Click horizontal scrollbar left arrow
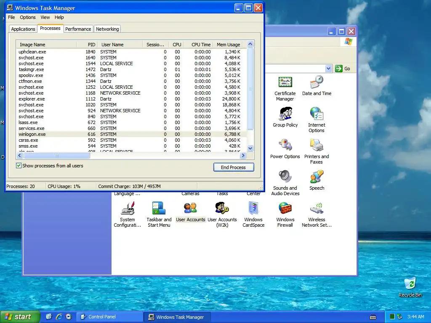 tap(19, 156)
